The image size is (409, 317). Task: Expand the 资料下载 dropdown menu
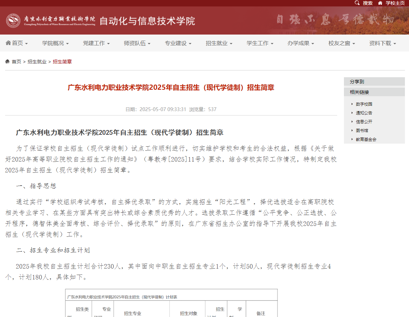pos(380,43)
